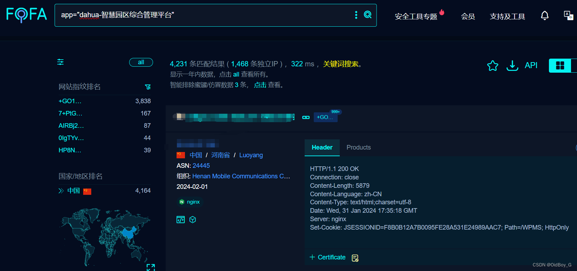Viewport: 577px width, 271px height.
Task: Open certificate details document icon
Action: point(355,258)
